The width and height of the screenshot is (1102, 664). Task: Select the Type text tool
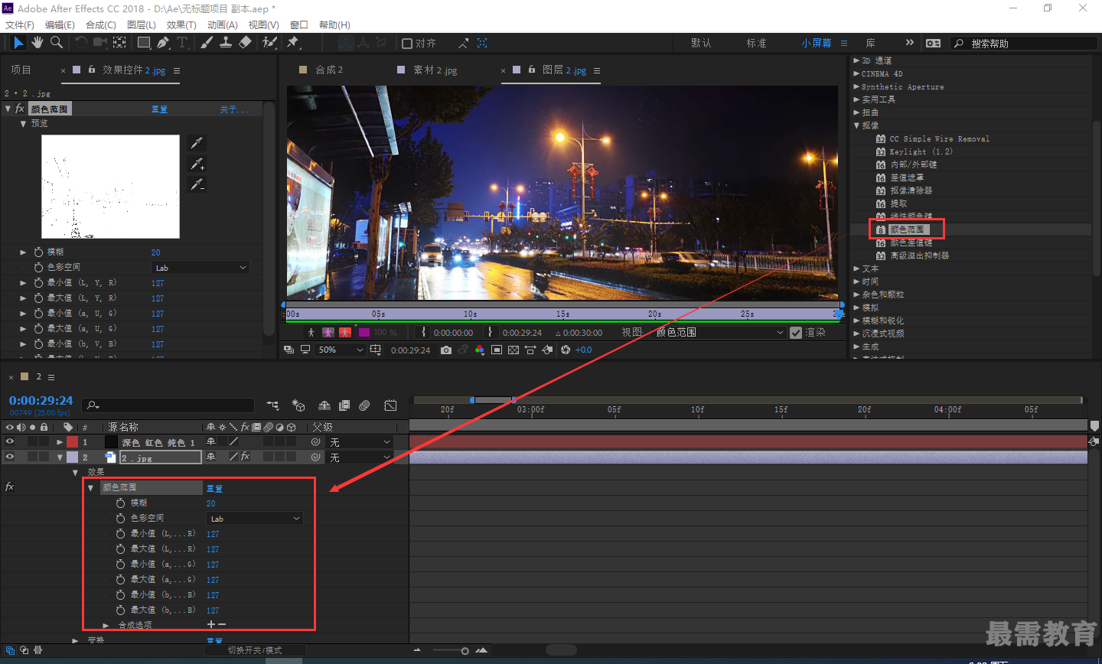182,43
